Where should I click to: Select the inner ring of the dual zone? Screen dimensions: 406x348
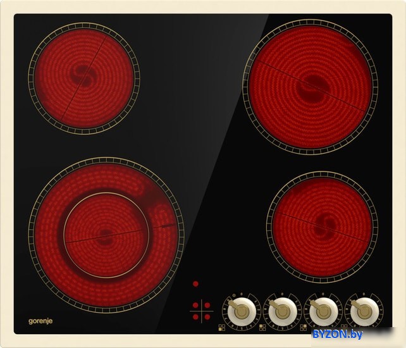point(106,235)
